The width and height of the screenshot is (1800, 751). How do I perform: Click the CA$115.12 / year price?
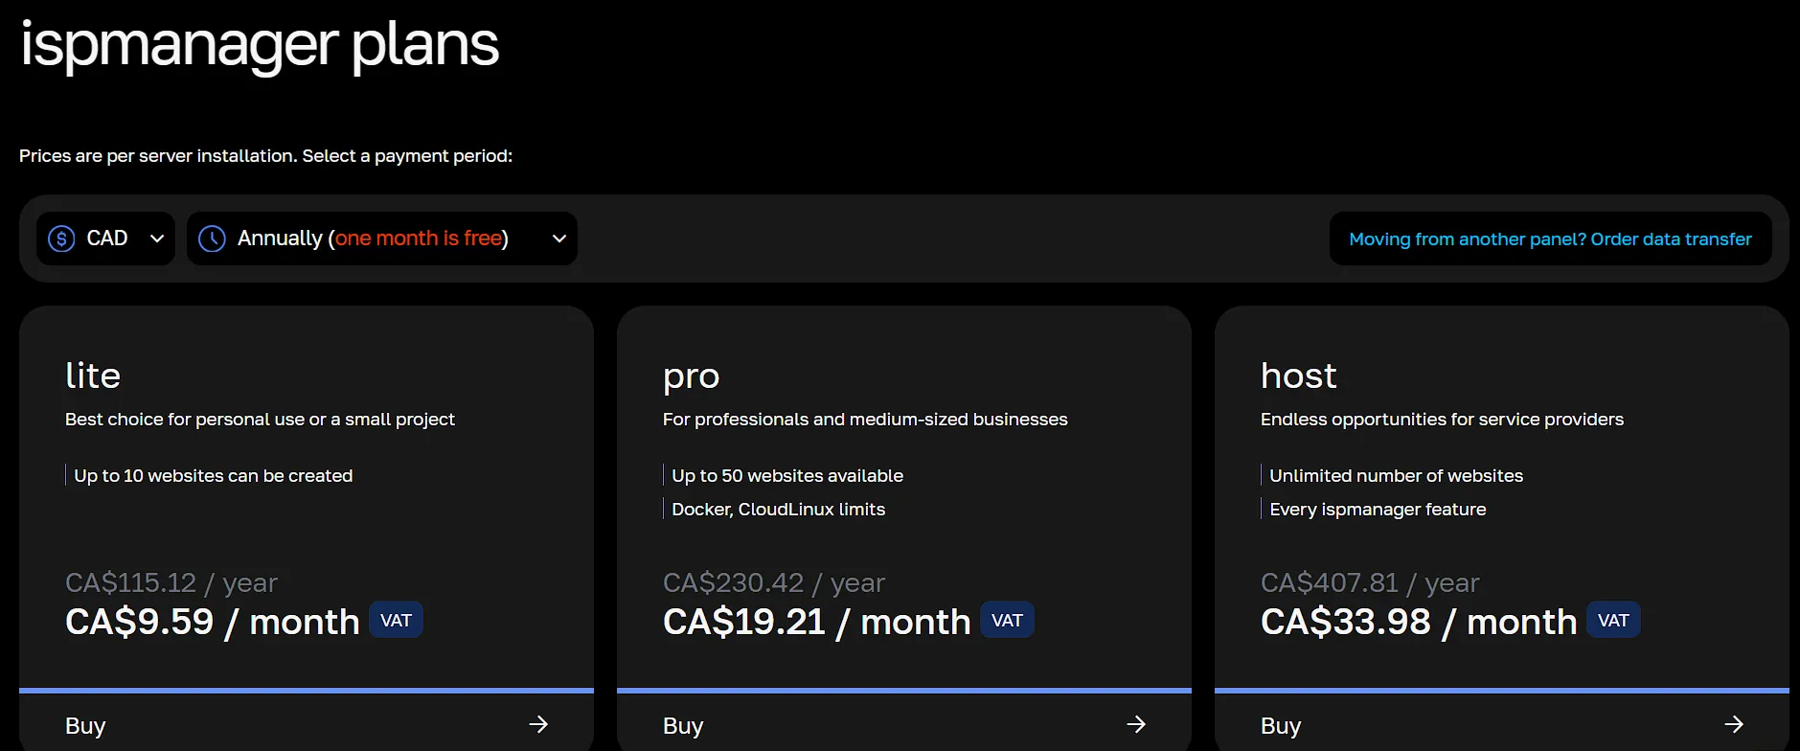tap(171, 582)
